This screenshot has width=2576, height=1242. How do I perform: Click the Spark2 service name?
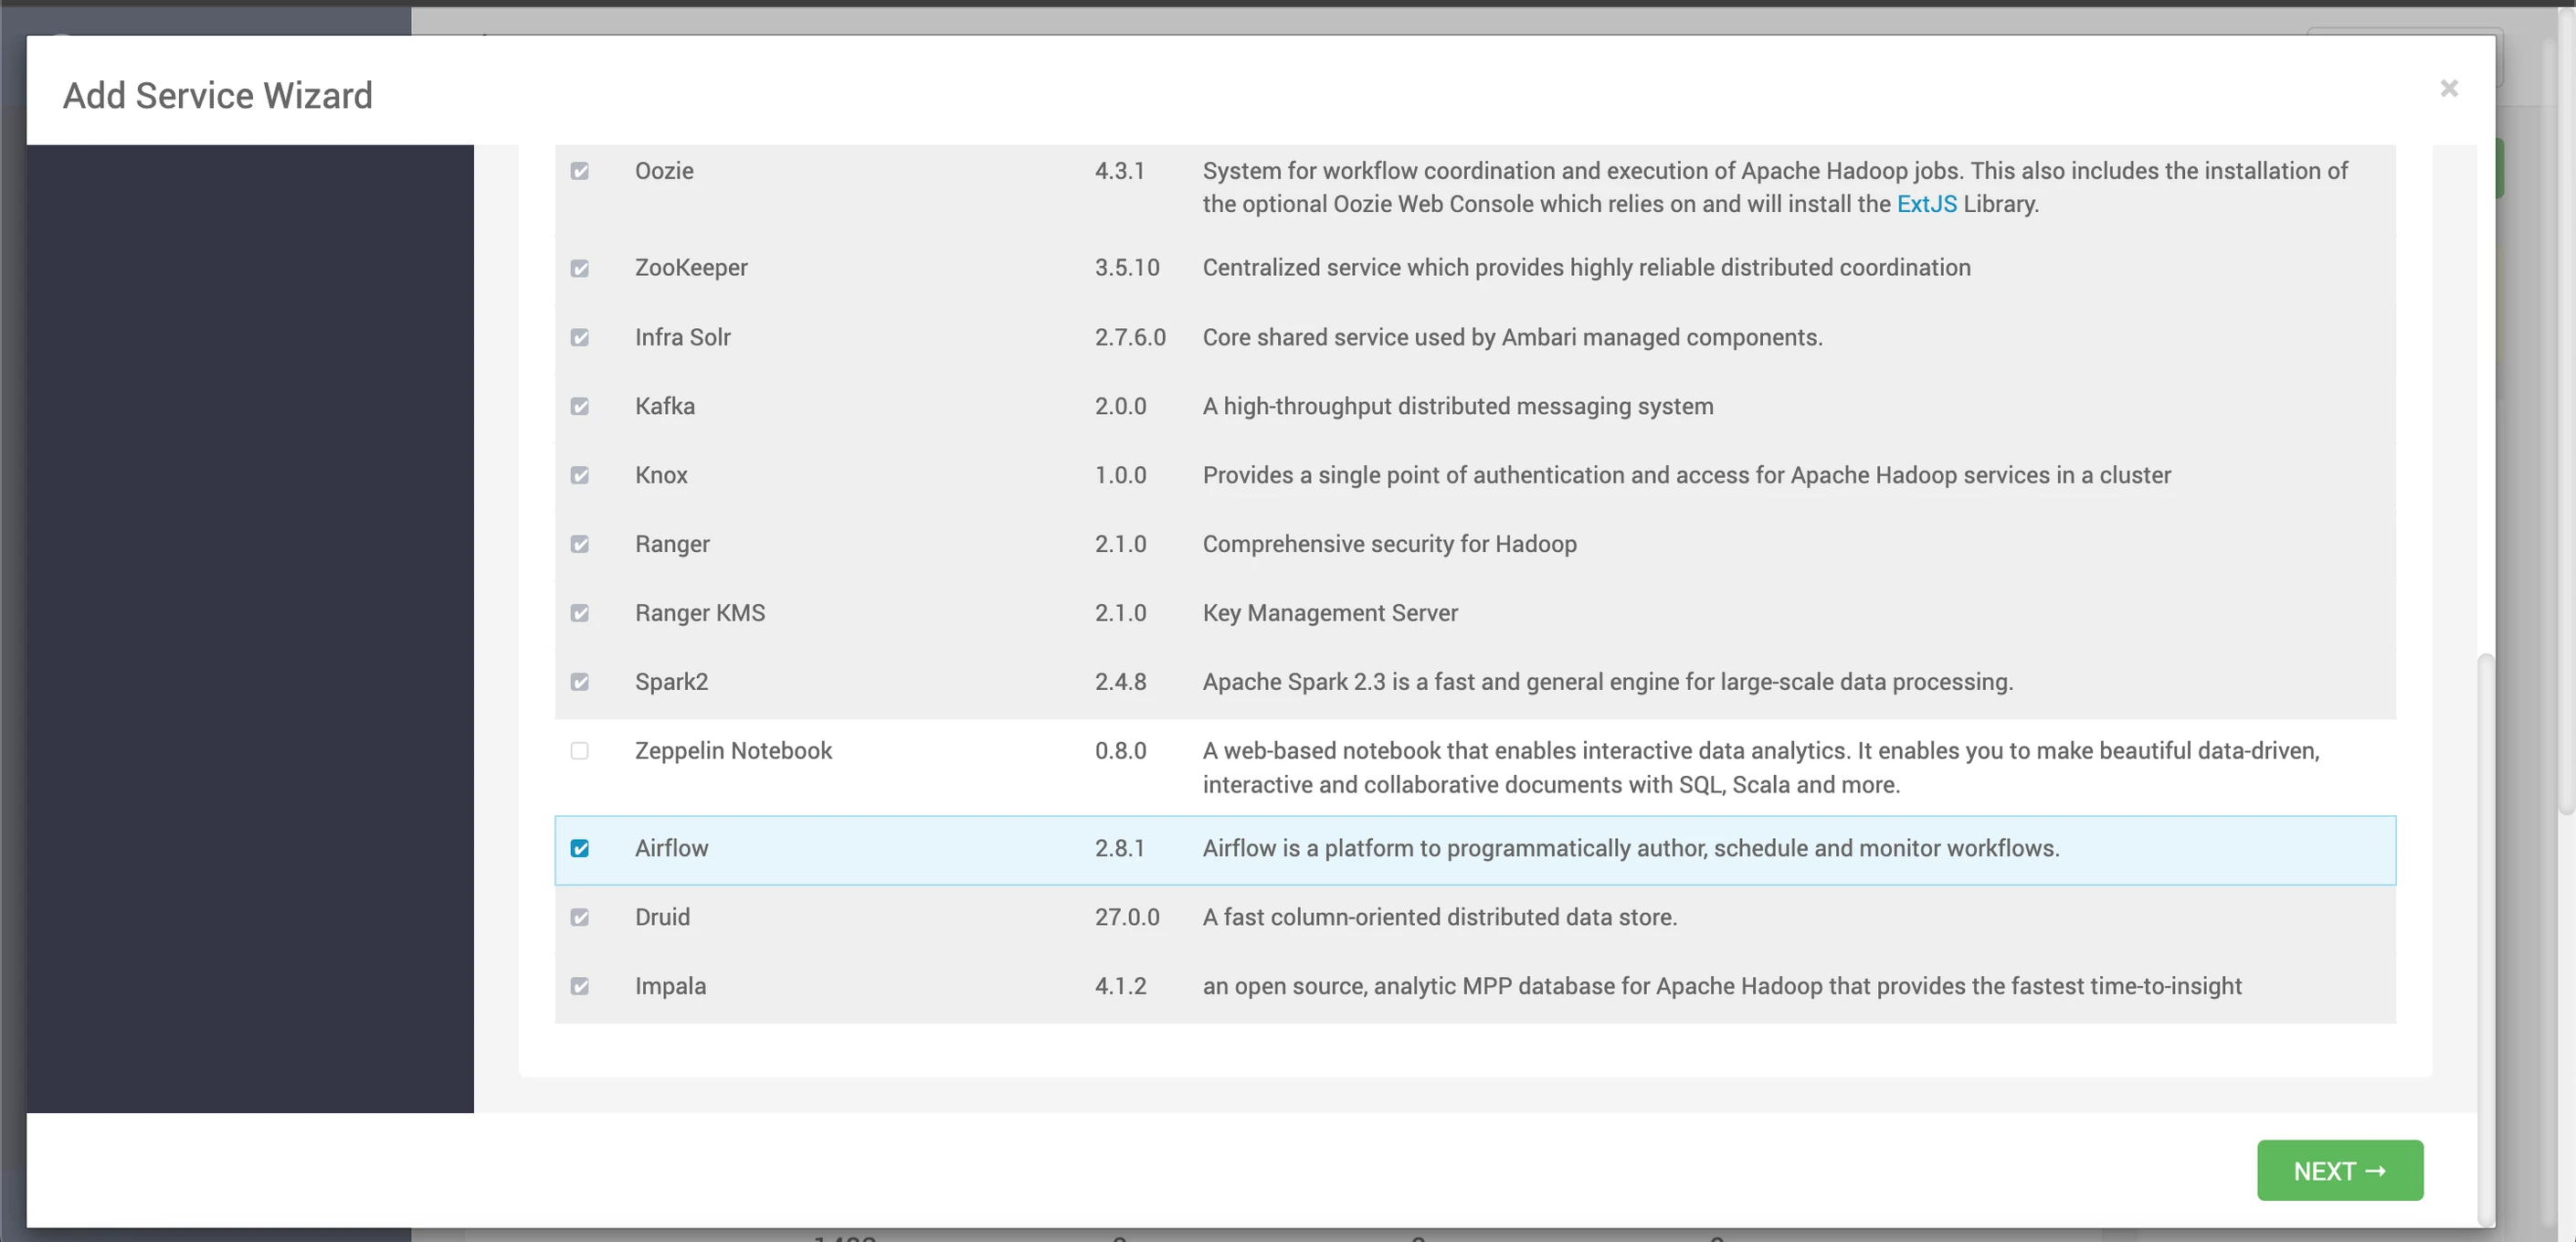pyautogui.click(x=671, y=683)
